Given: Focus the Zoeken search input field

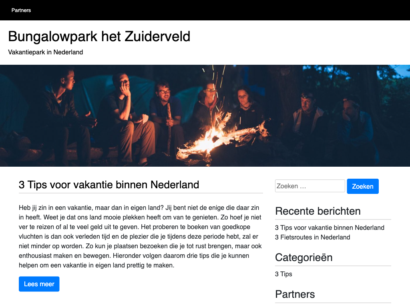Looking at the screenshot, I should tap(310, 186).
